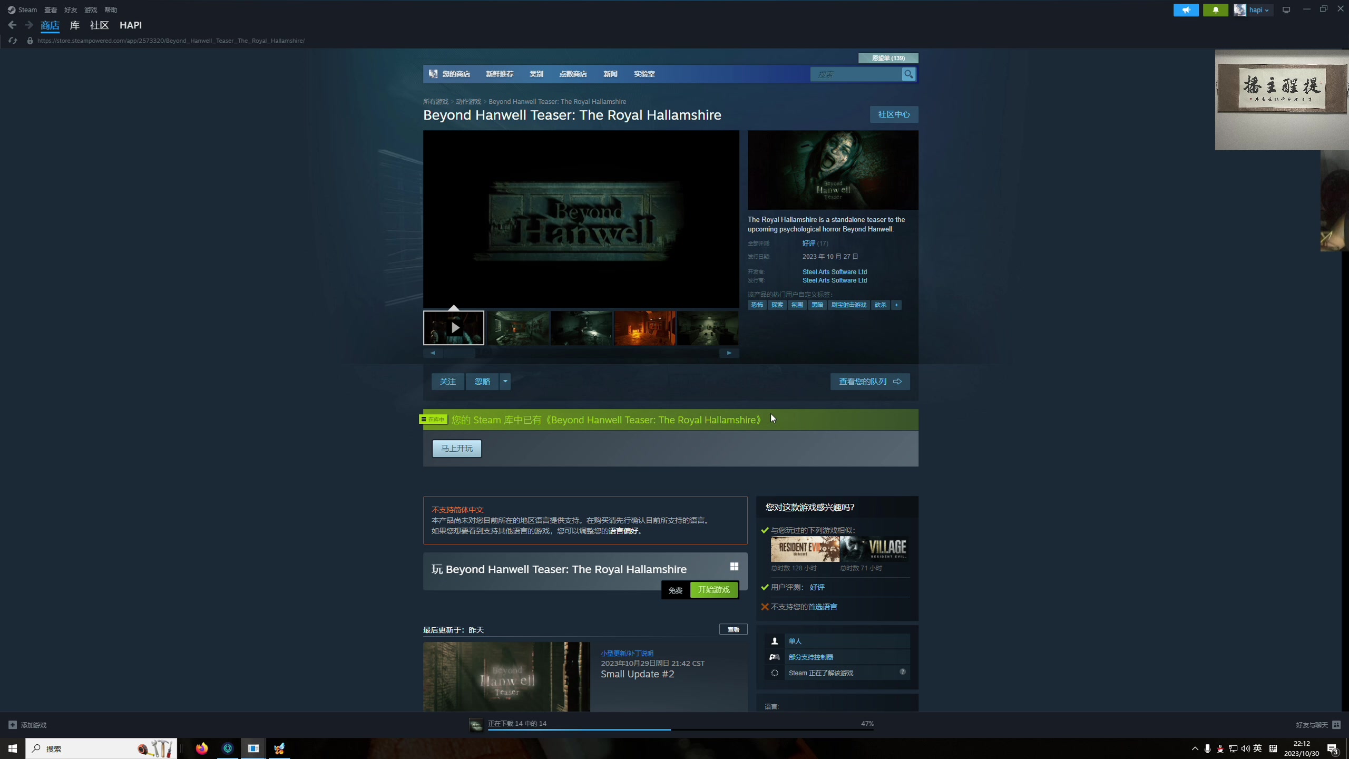This screenshot has height=759, width=1349.
Task: Click the download progress bar
Action: [x=680, y=729]
